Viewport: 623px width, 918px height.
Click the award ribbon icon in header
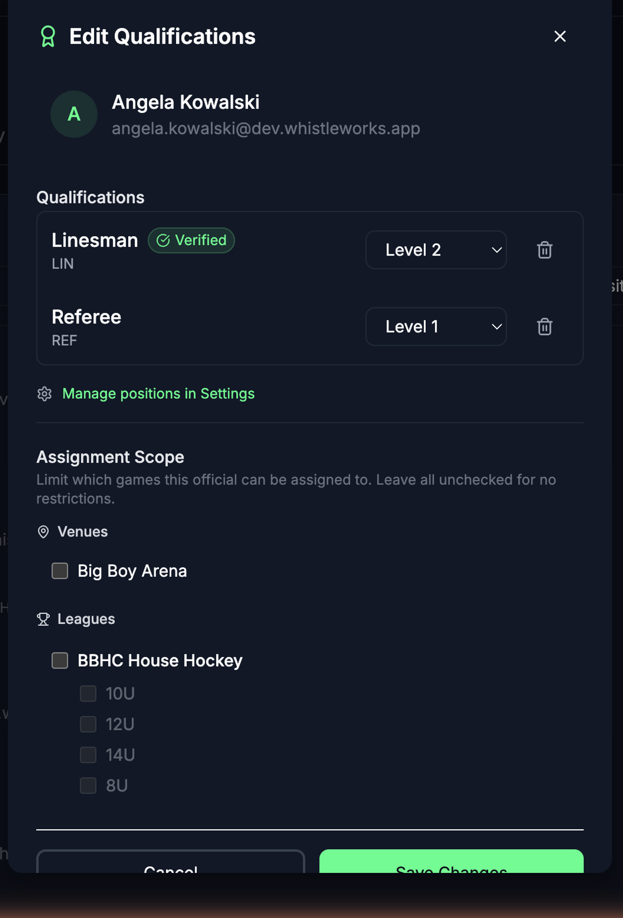click(48, 36)
